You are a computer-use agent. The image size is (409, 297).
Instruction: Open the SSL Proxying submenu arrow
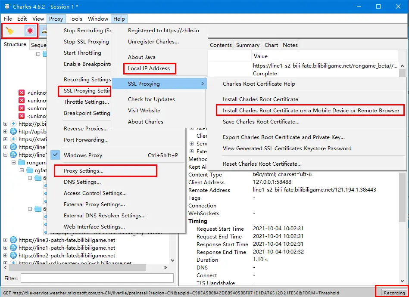point(203,84)
